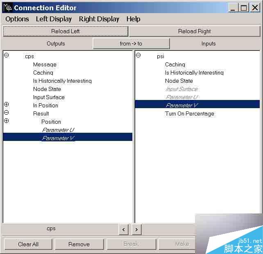Select In Position row in outputs
The height and width of the screenshot is (254, 263).
tap(45, 106)
